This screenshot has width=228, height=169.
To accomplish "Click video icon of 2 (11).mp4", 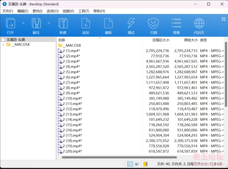I will coord(60,104).
